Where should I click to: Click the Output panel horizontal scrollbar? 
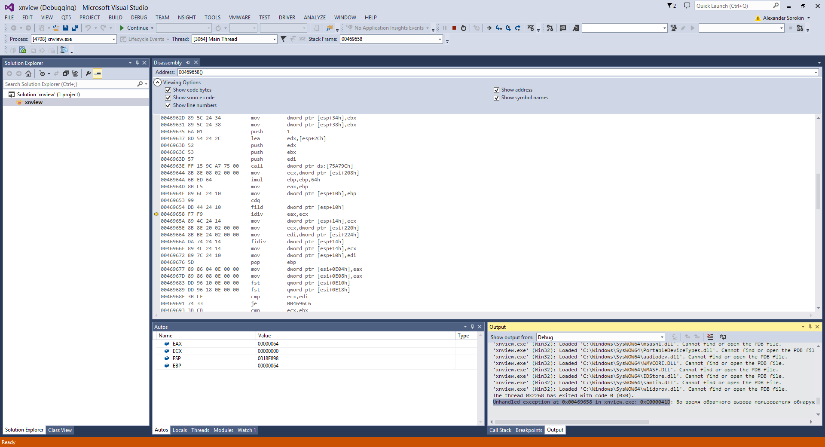(x=571, y=422)
